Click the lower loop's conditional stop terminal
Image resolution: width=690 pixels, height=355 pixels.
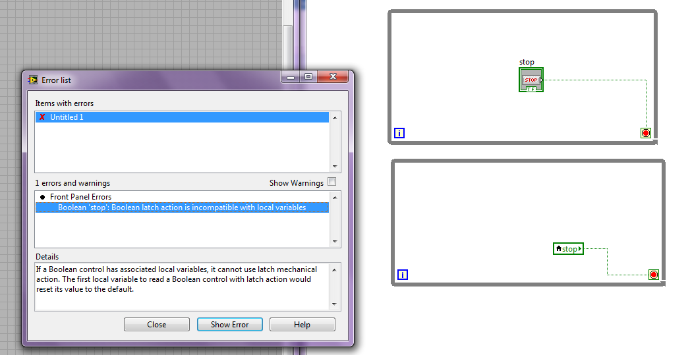[x=654, y=275]
